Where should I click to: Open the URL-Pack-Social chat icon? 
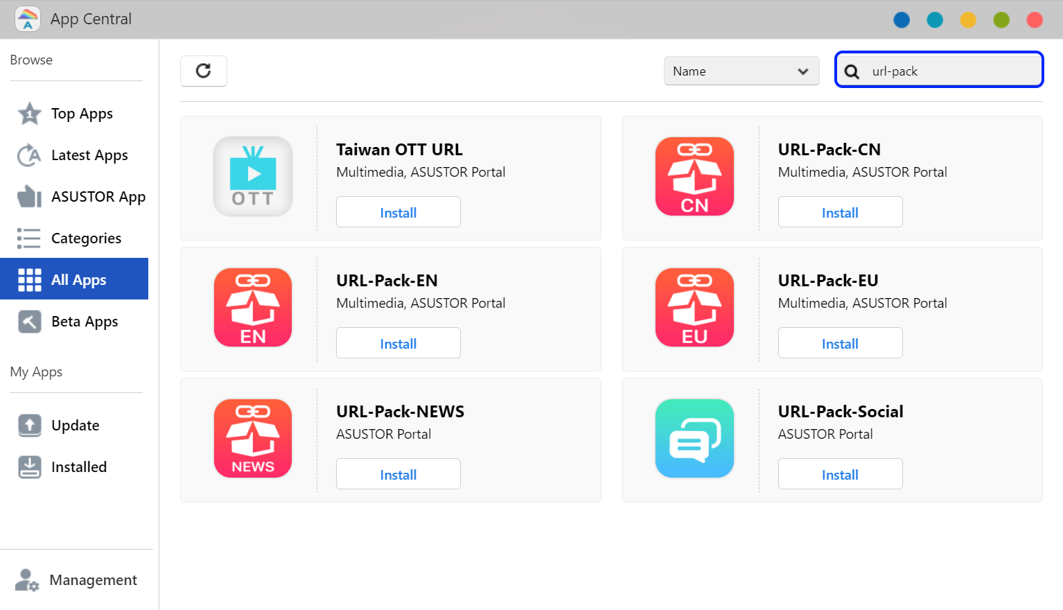[694, 439]
